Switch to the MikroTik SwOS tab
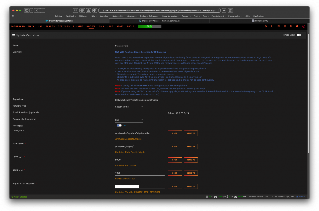 [260, 21]
